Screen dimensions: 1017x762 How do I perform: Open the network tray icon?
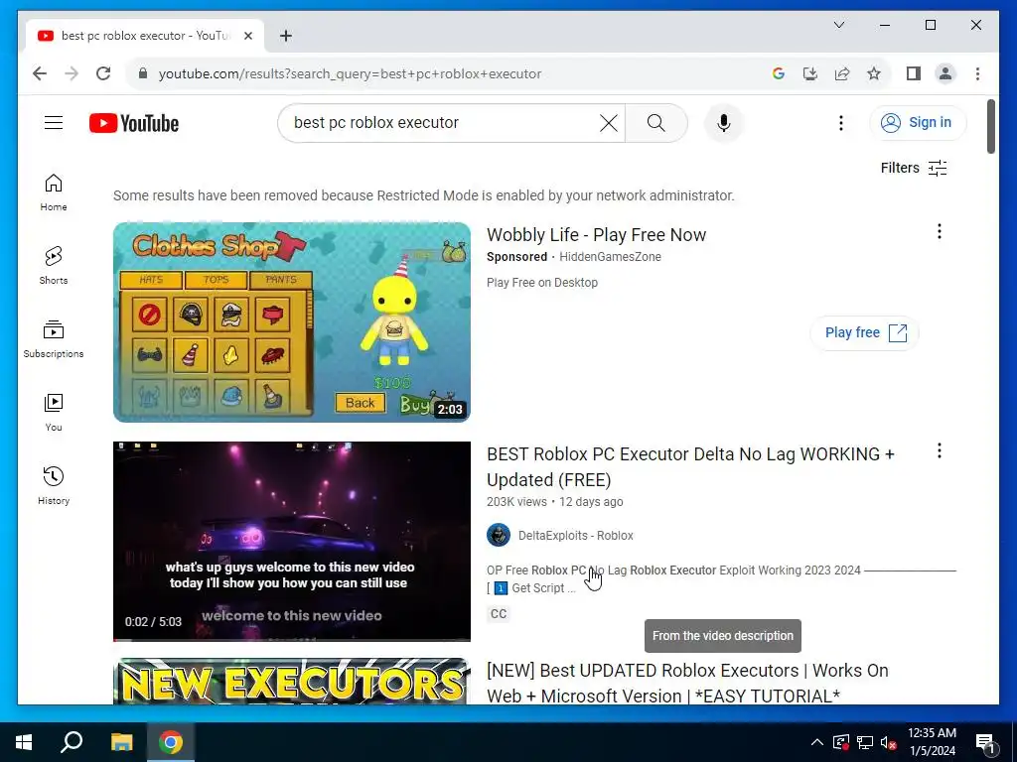[x=865, y=742]
